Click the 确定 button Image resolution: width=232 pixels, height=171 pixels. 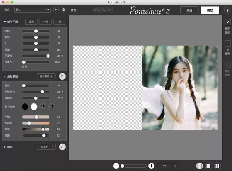pos(210,10)
